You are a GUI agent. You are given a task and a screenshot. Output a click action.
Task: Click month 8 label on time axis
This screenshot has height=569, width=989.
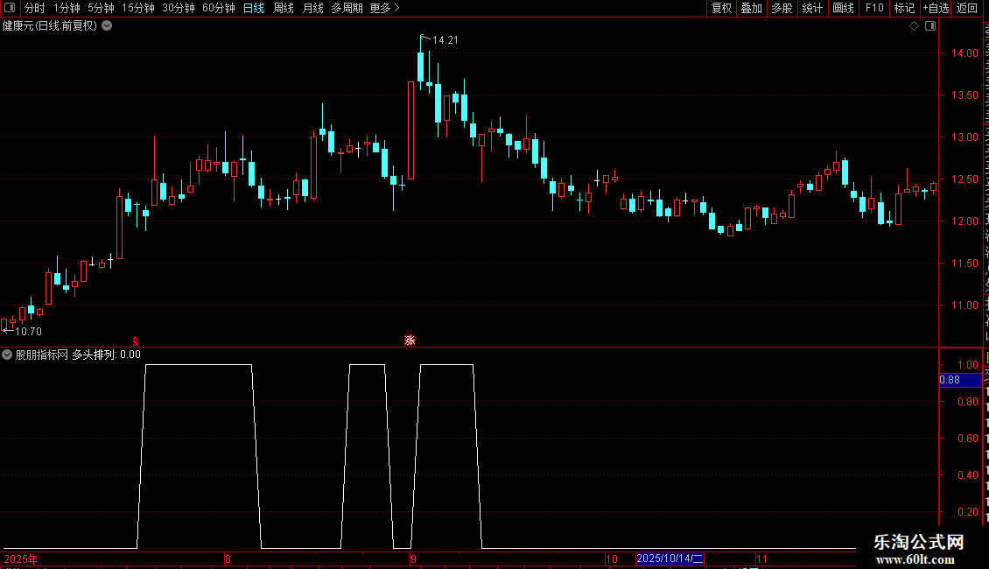click(x=228, y=558)
